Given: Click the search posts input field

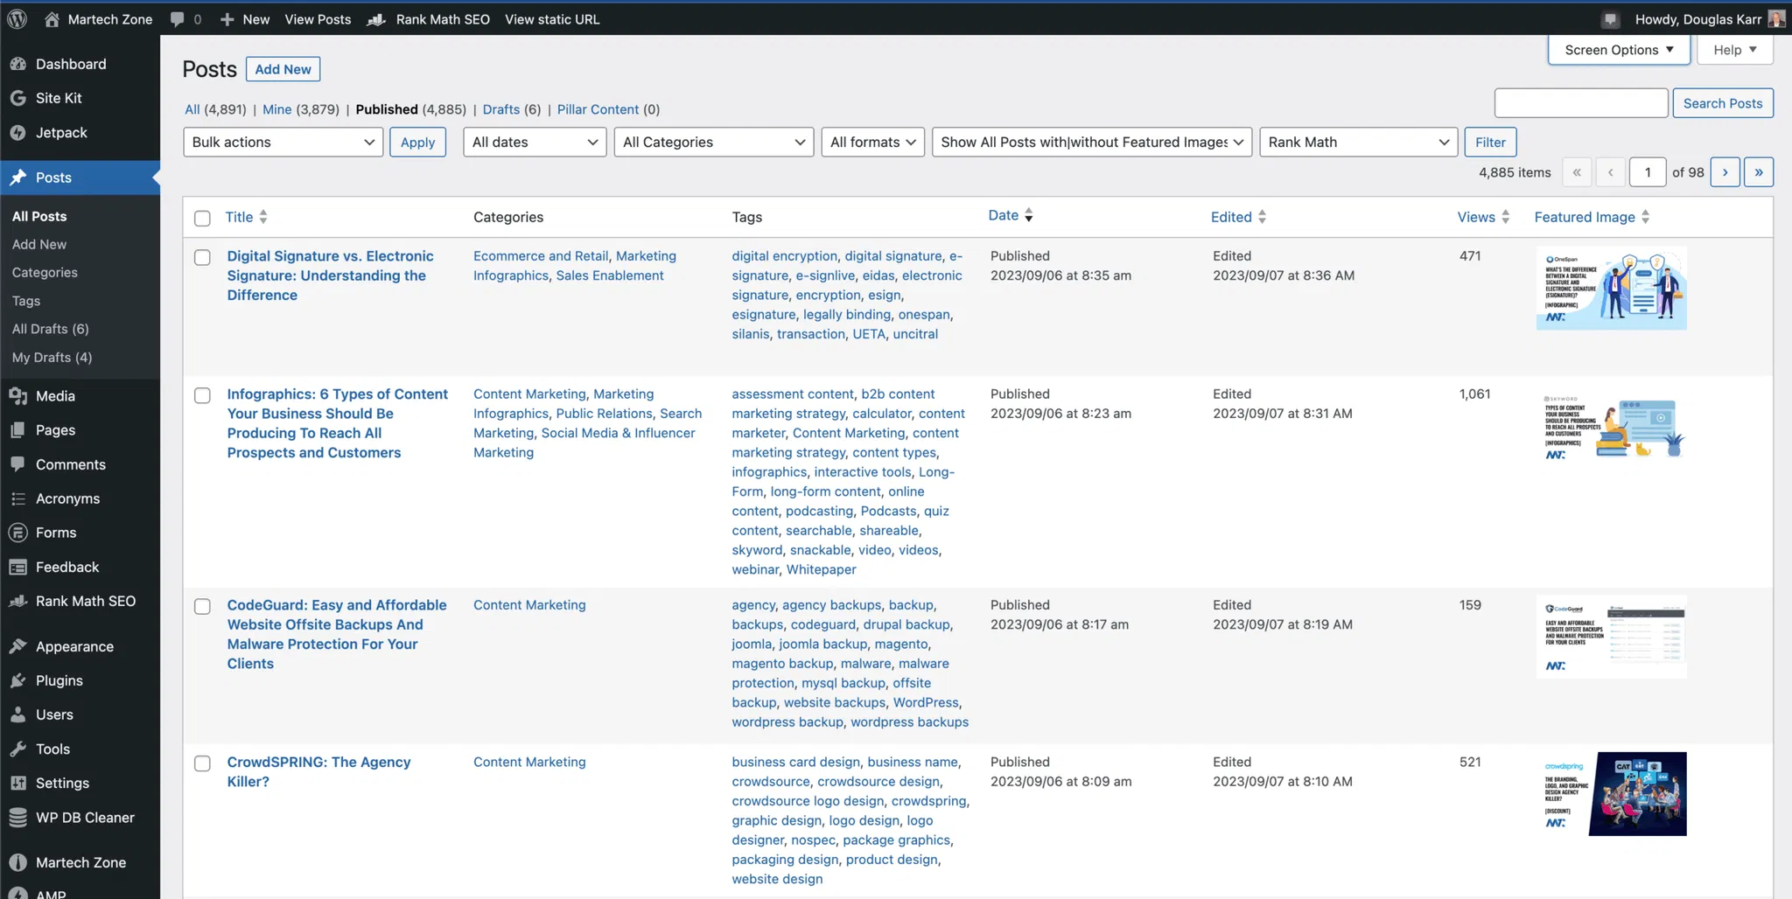Looking at the screenshot, I should click(x=1581, y=103).
